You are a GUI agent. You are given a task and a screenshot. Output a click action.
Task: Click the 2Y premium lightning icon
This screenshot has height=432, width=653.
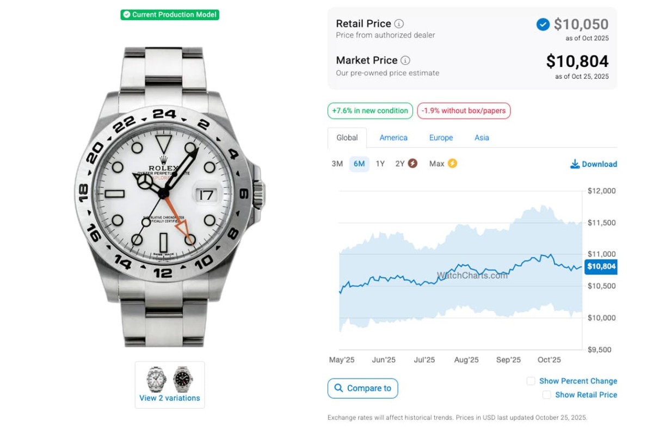(412, 163)
